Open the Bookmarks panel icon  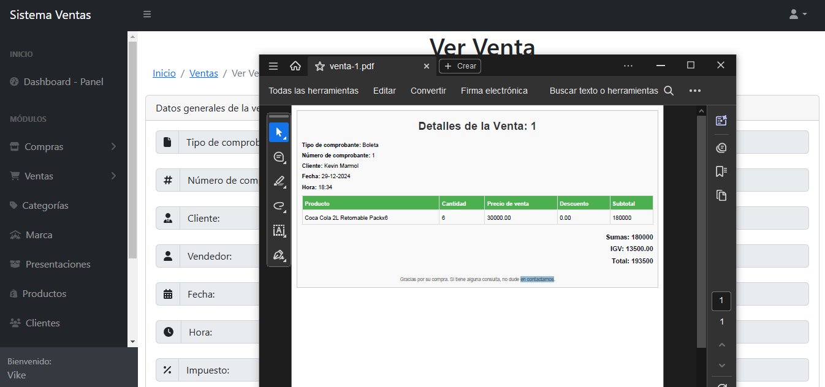pyautogui.click(x=721, y=171)
